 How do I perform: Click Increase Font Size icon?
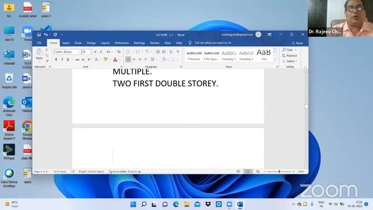(96, 52)
